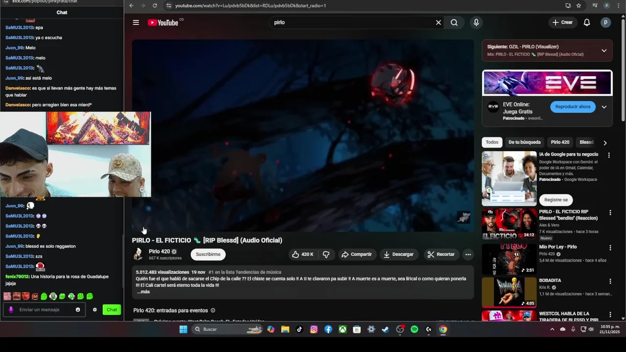Expand the description with '...más'
Viewport: 626px width, 352px height.
click(143, 292)
